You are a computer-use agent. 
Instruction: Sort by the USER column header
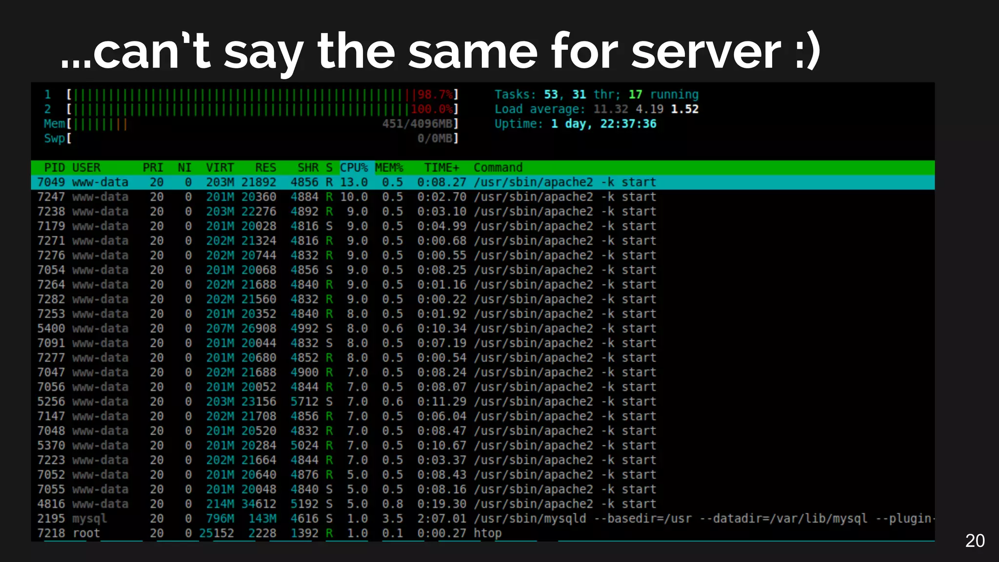(x=86, y=168)
